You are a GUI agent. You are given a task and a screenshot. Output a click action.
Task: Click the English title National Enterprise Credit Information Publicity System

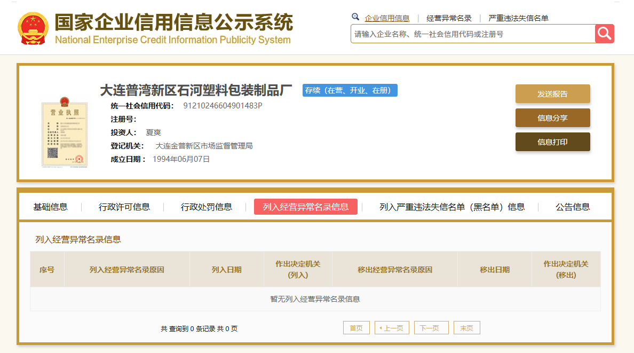click(x=173, y=40)
